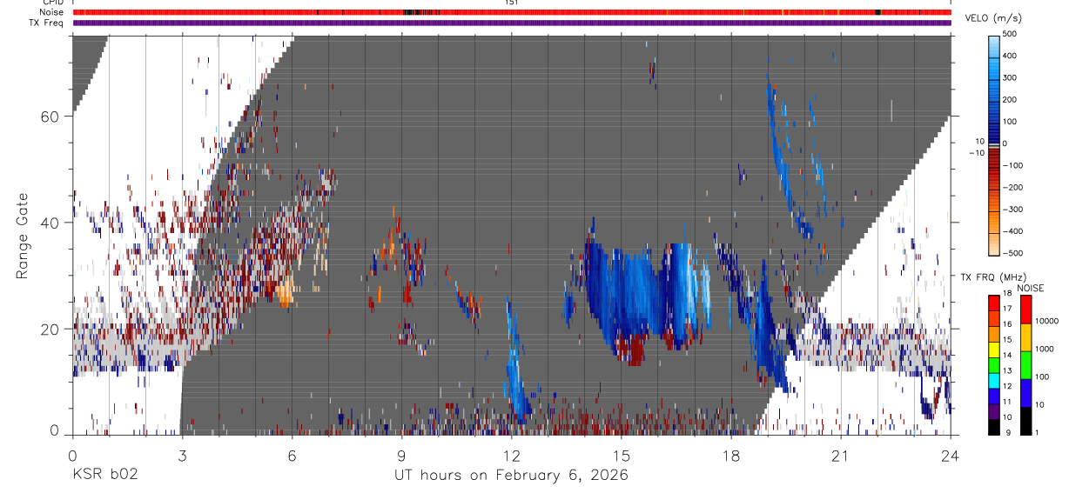This screenshot has height=493, width=1069.
Task: Click the "TX Freq" label at top left
Action: pos(48,23)
